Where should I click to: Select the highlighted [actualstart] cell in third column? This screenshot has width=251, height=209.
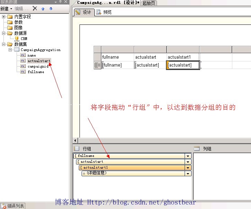click(183, 65)
